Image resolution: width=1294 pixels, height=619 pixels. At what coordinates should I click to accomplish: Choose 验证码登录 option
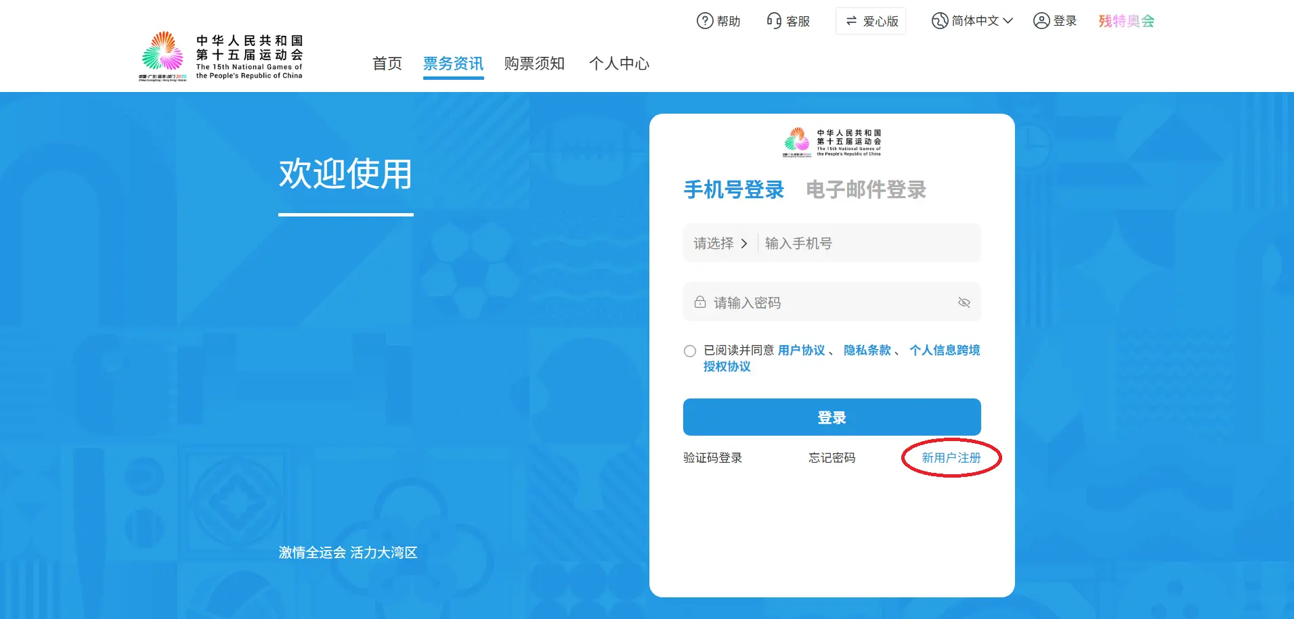(x=713, y=458)
